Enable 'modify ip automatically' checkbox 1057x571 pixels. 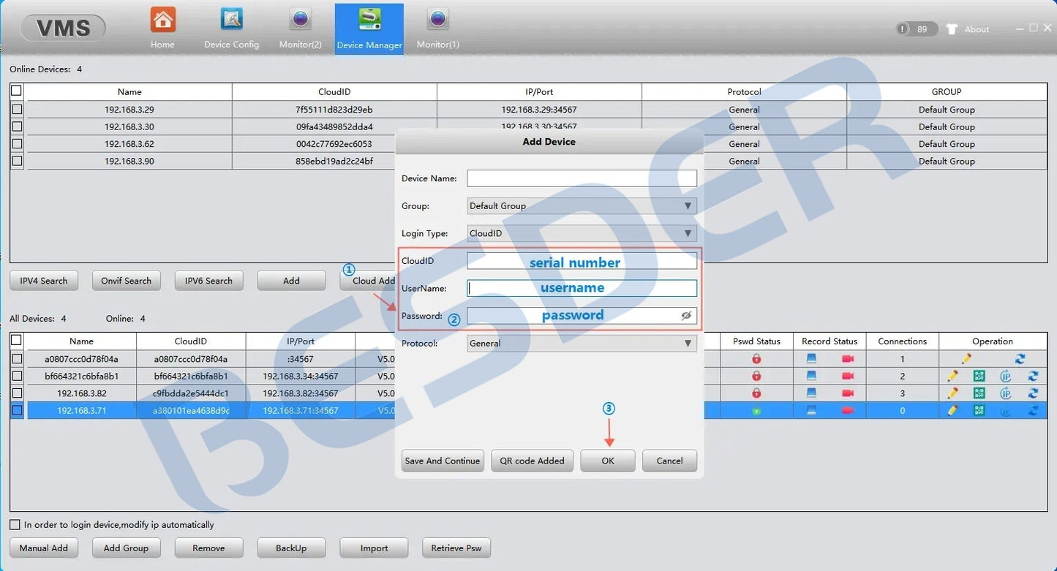pos(15,525)
